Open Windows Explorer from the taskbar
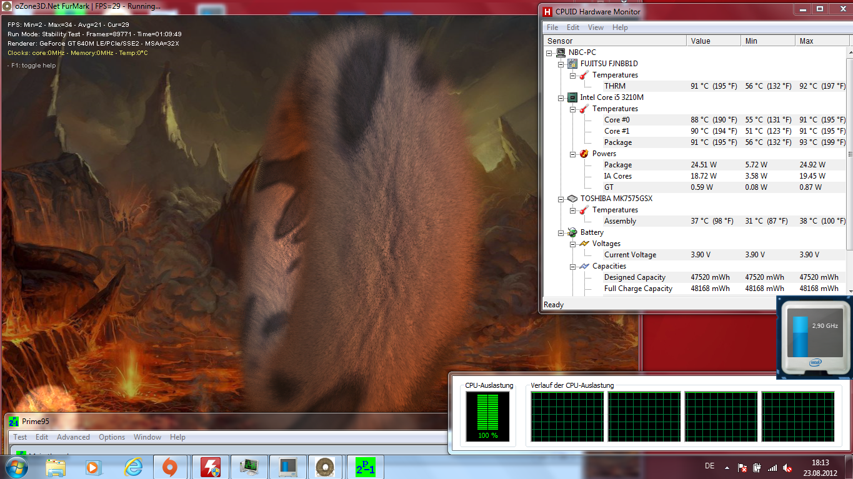The image size is (853, 479). point(56,467)
